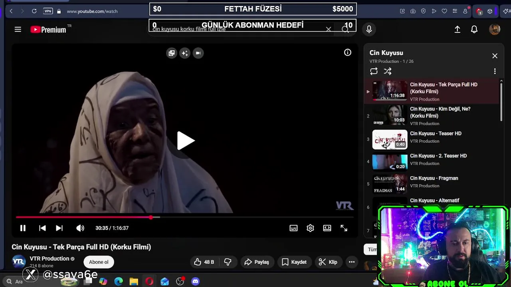
Task: Open Cin Kuyusu - Fragman thumbnail
Action: tap(390, 184)
